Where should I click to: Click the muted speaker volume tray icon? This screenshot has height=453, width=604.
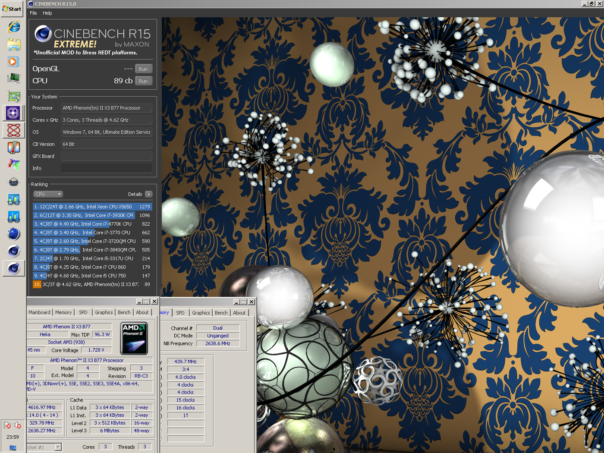pos(18,425)
